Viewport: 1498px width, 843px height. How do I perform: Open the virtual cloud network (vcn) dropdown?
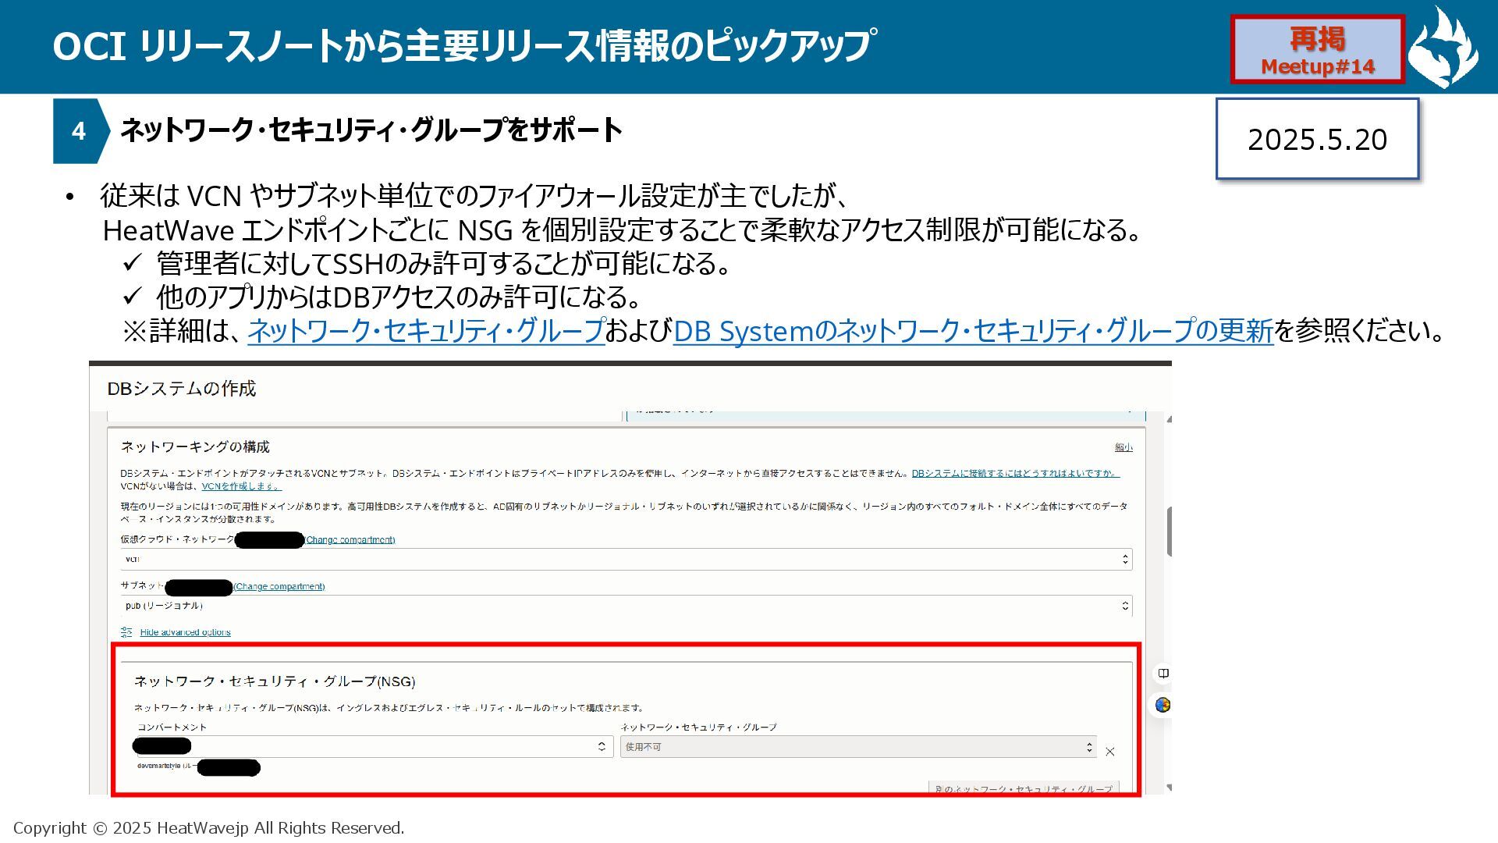pos(626,559)
